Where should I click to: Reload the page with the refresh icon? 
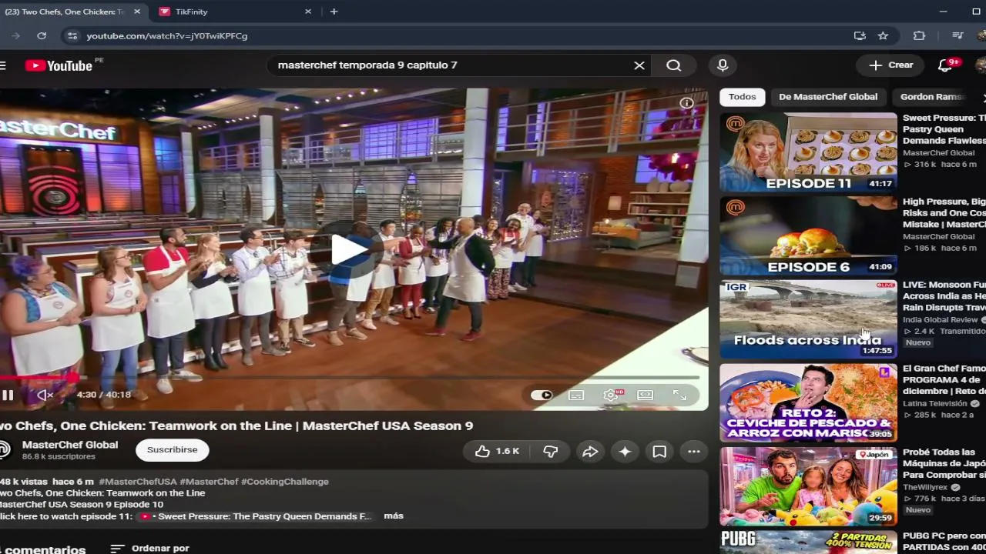click(x=42, y=36)
